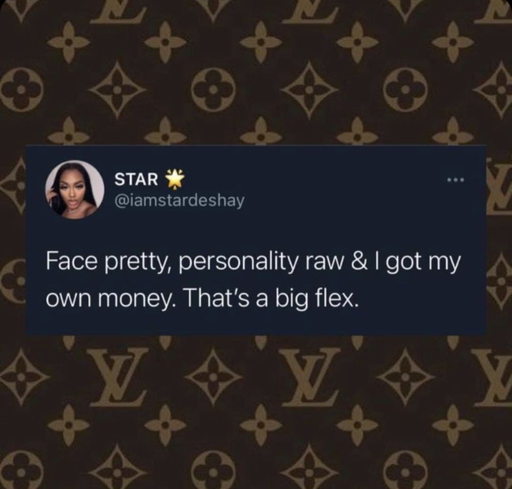Click the words 'That's a big flex.'
Image resolution: width=512 pixels, height=489 pixels.
pos(271,298)
